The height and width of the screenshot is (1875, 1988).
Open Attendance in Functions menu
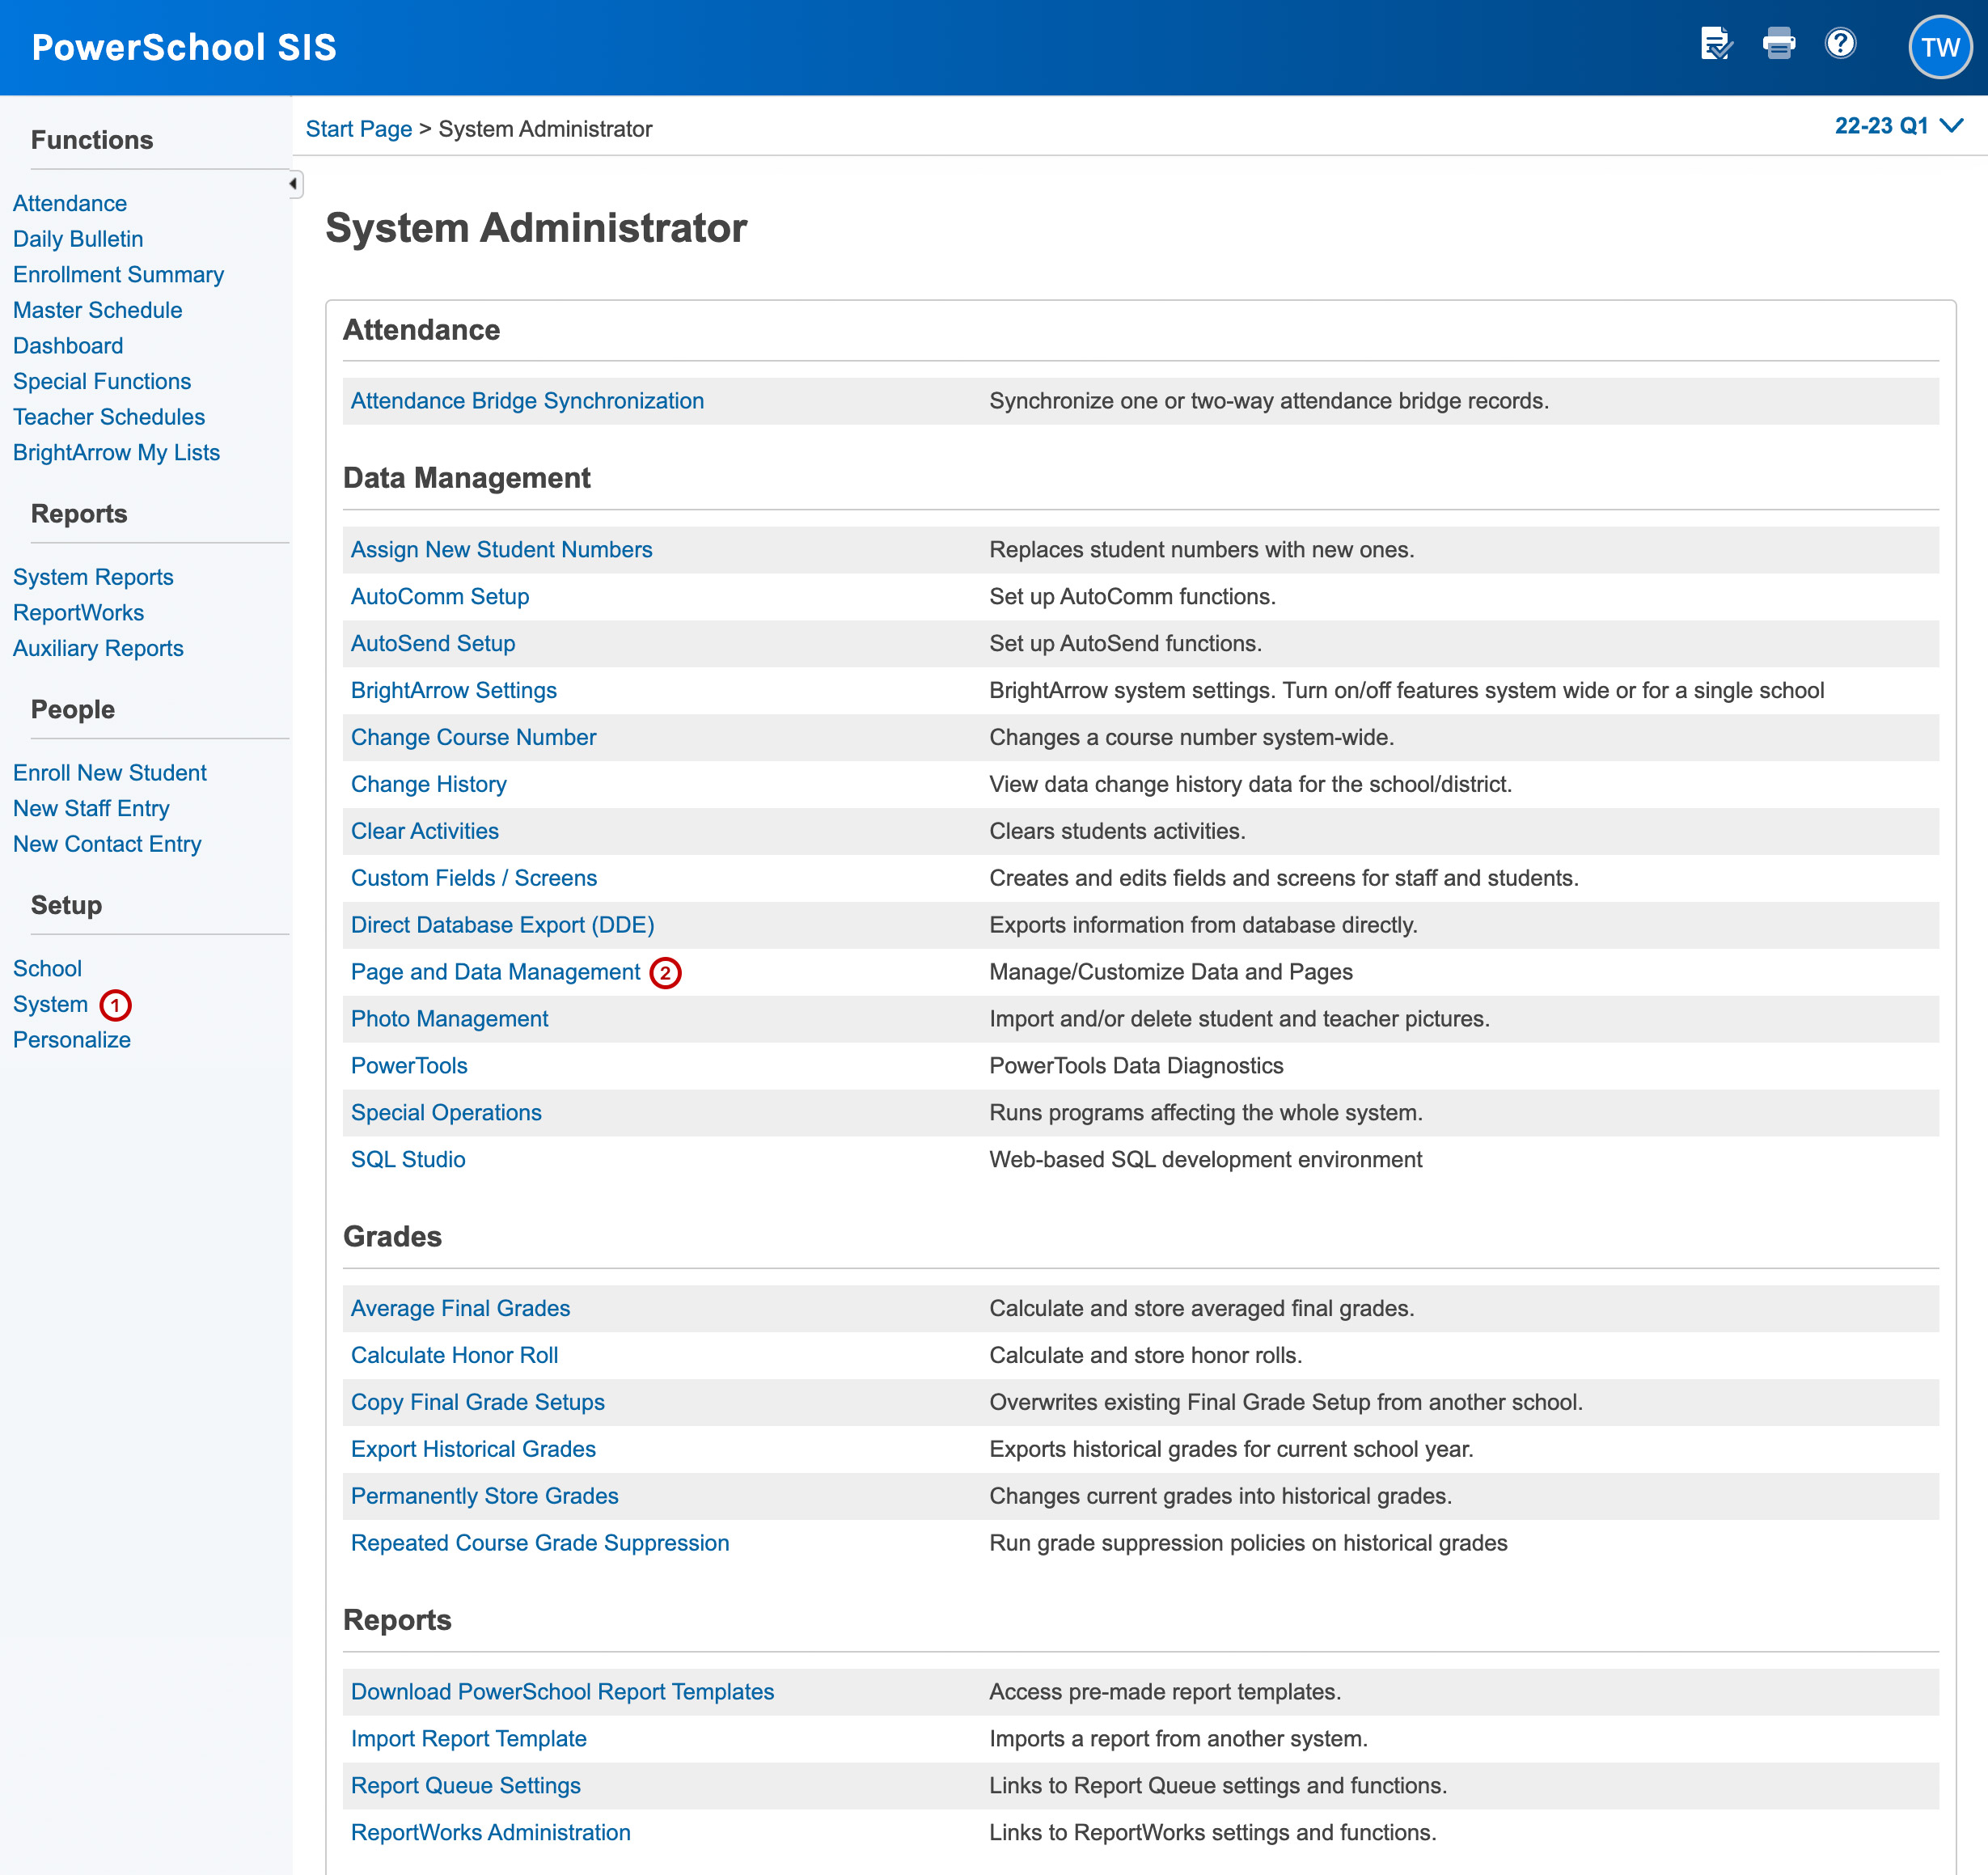(70, 203)
